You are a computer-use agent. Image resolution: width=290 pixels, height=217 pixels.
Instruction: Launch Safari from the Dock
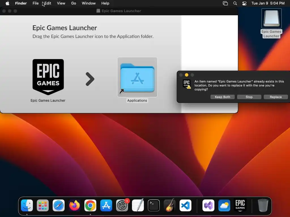click(x=59, y=205)
